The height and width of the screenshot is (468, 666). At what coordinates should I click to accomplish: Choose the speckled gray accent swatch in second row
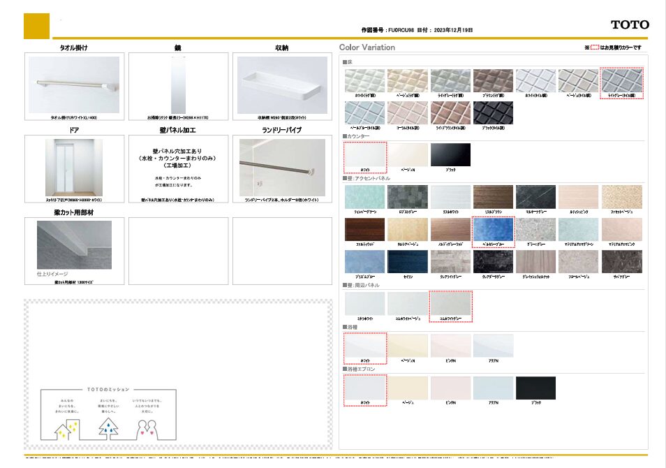(535, 230)
